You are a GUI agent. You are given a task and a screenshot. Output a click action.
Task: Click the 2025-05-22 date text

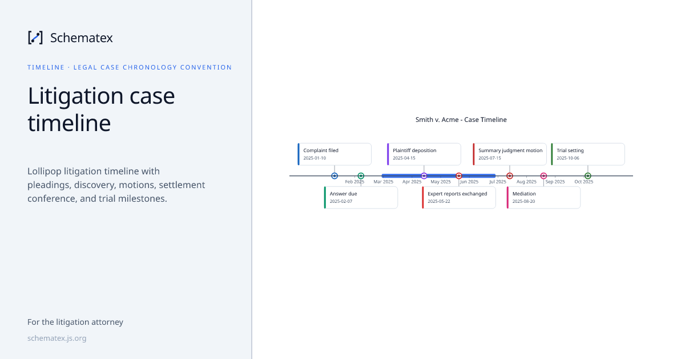(x=439, y=201)
